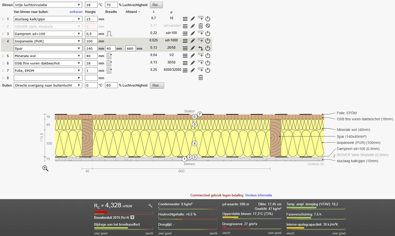Edit the stuclaag kalk/gips layer with pencil icon
395x236 pixels.
click(193, 19)
